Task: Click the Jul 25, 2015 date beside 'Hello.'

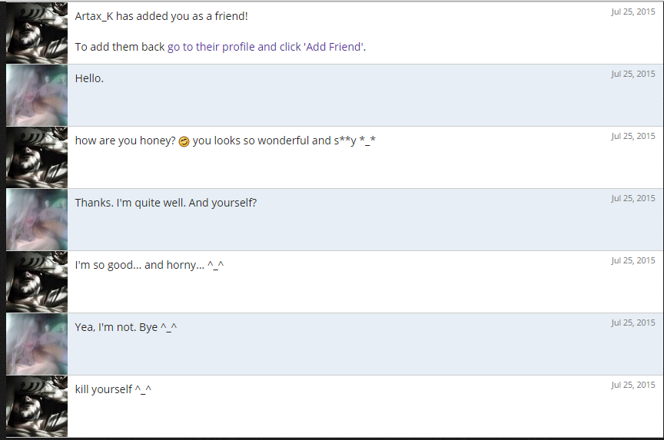Action: click(x=633, y=74)
